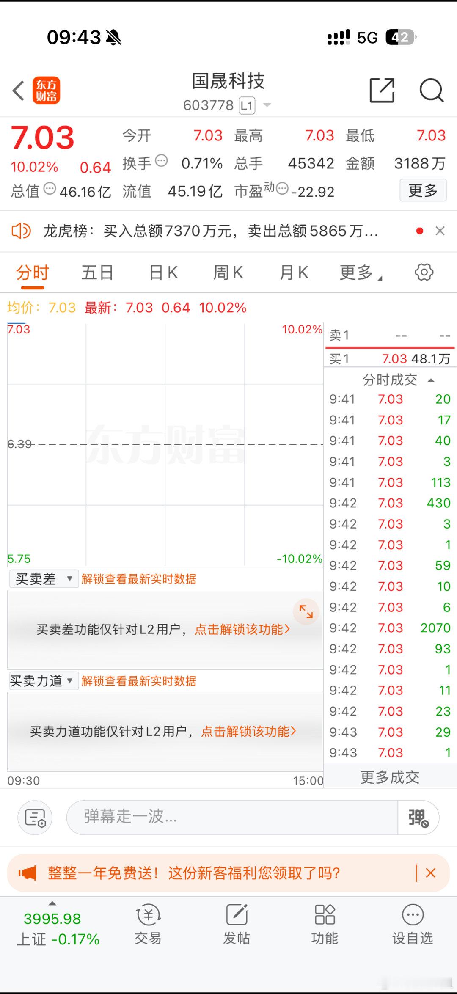The image size is (457, 994).
Task: Tap the 设自选 watchlist icon
Action: [413, 924]
